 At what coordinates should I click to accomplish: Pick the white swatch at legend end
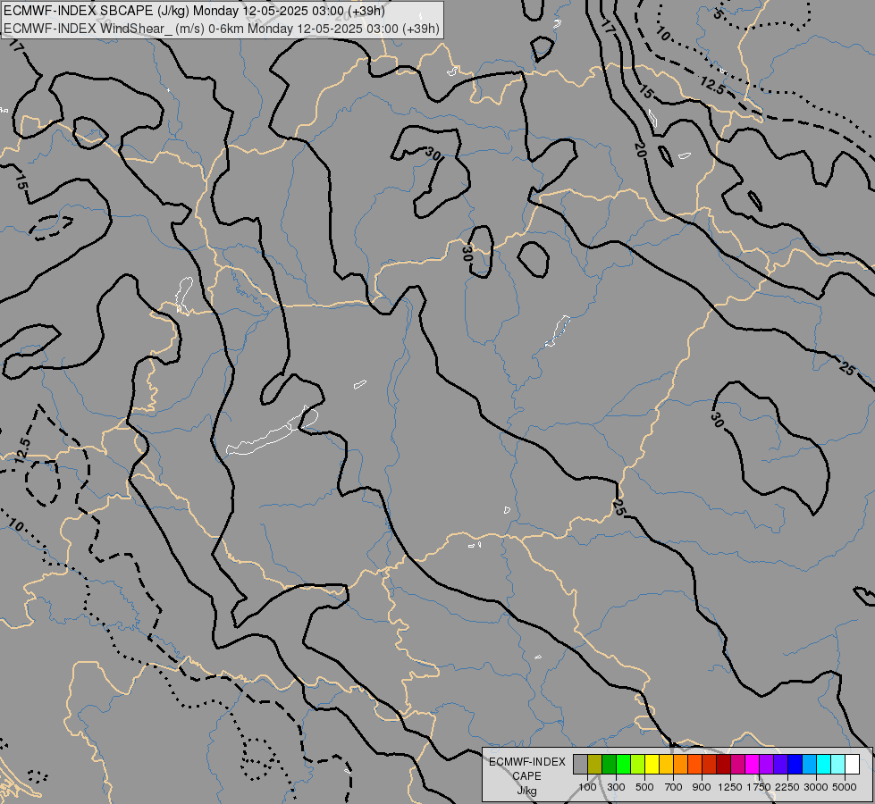coord(853,764)
